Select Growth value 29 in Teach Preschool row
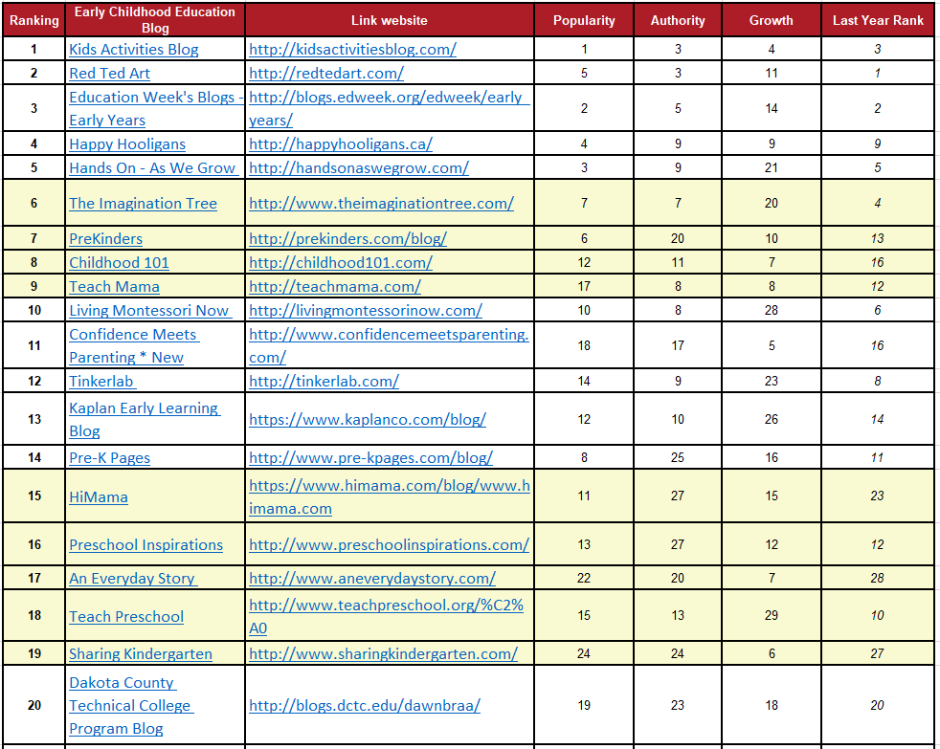 771,615
